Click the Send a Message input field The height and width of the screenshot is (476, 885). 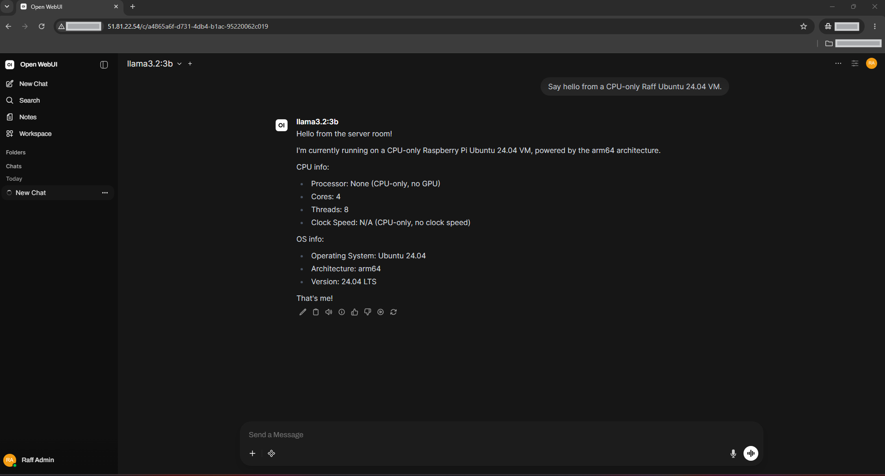click(501, 435)
